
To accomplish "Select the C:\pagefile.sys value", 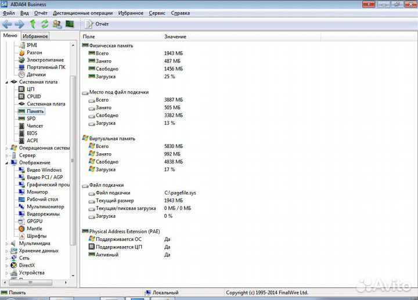I will pyautogui.click(x=180, y=193).
